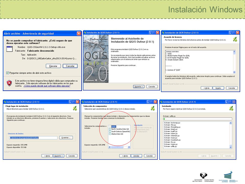Click Instalar in the component selection window
Screen dimensions: 245x184
pyautogui.click(x=136, y=156)
